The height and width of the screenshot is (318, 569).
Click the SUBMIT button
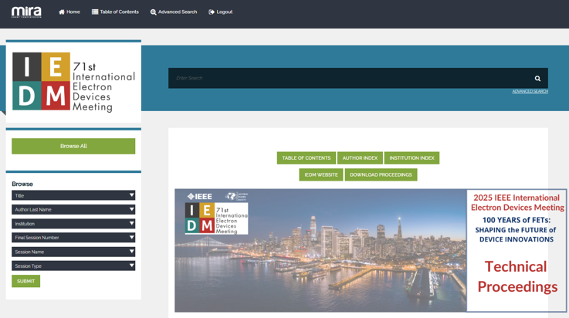(25, 281)
